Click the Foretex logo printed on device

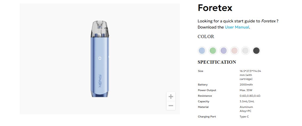(100, 81)
